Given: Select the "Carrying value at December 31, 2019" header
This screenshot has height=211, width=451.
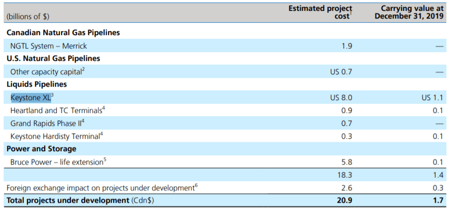Looking at the screenshot, I should coord(409,12).
